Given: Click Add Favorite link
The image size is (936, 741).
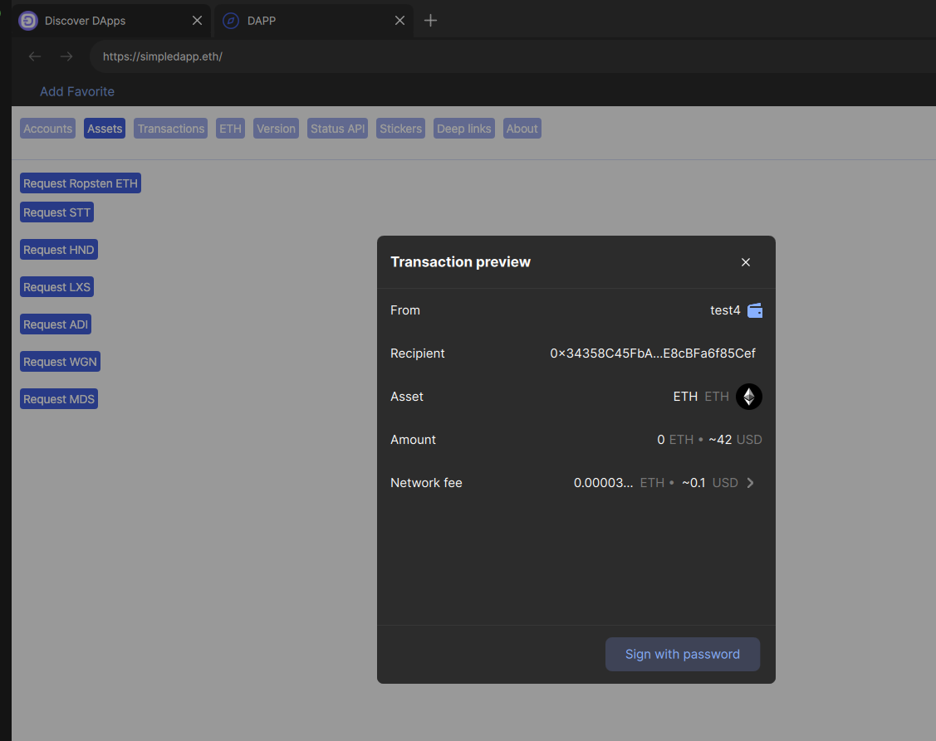Looking at the screenshot, I should click(77, 91).
